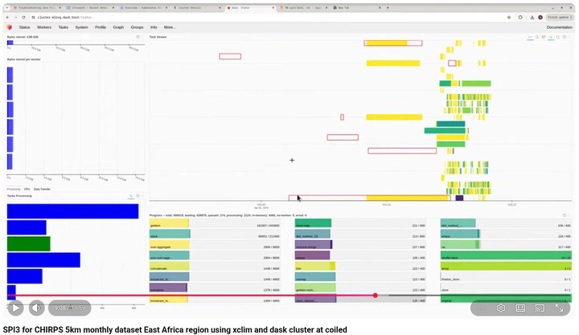Cast video to another device
The width and height of the screenshot is (579, 335).
tap(540, 308)
